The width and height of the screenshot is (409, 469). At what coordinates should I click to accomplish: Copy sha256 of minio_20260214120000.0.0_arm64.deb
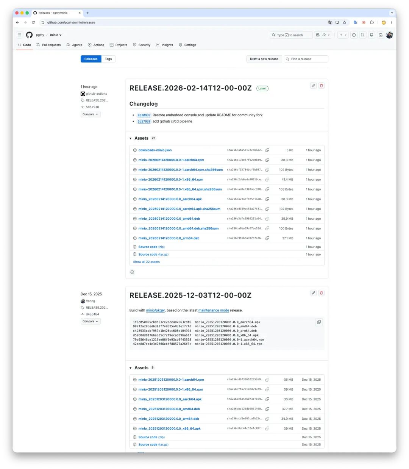point(267,238)
